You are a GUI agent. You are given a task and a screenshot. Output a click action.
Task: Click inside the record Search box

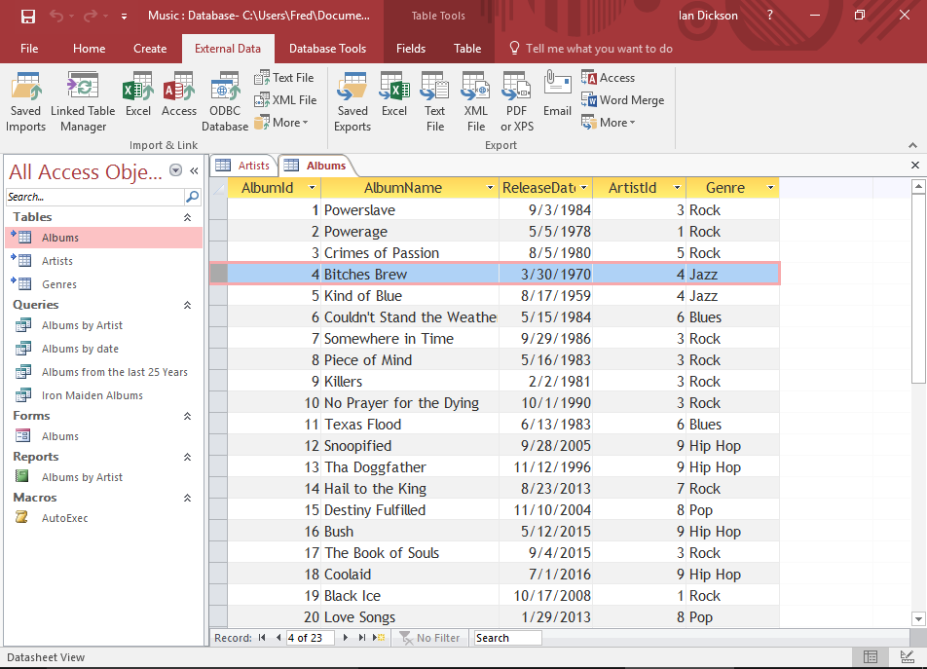click(x=506, y=638)
